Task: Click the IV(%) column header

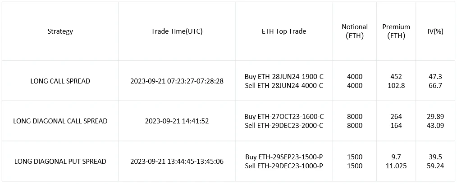Action: [x=435, y=31]
